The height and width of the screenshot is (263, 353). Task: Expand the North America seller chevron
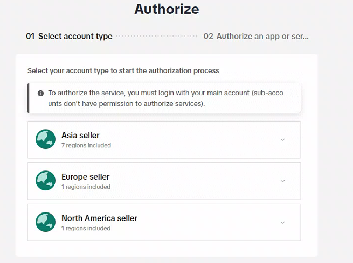(x=282, y=222)
